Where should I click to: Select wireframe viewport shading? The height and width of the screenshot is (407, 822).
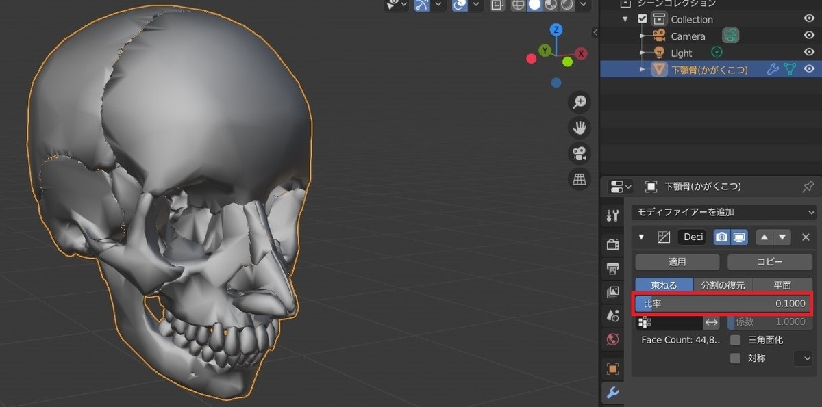519,5
